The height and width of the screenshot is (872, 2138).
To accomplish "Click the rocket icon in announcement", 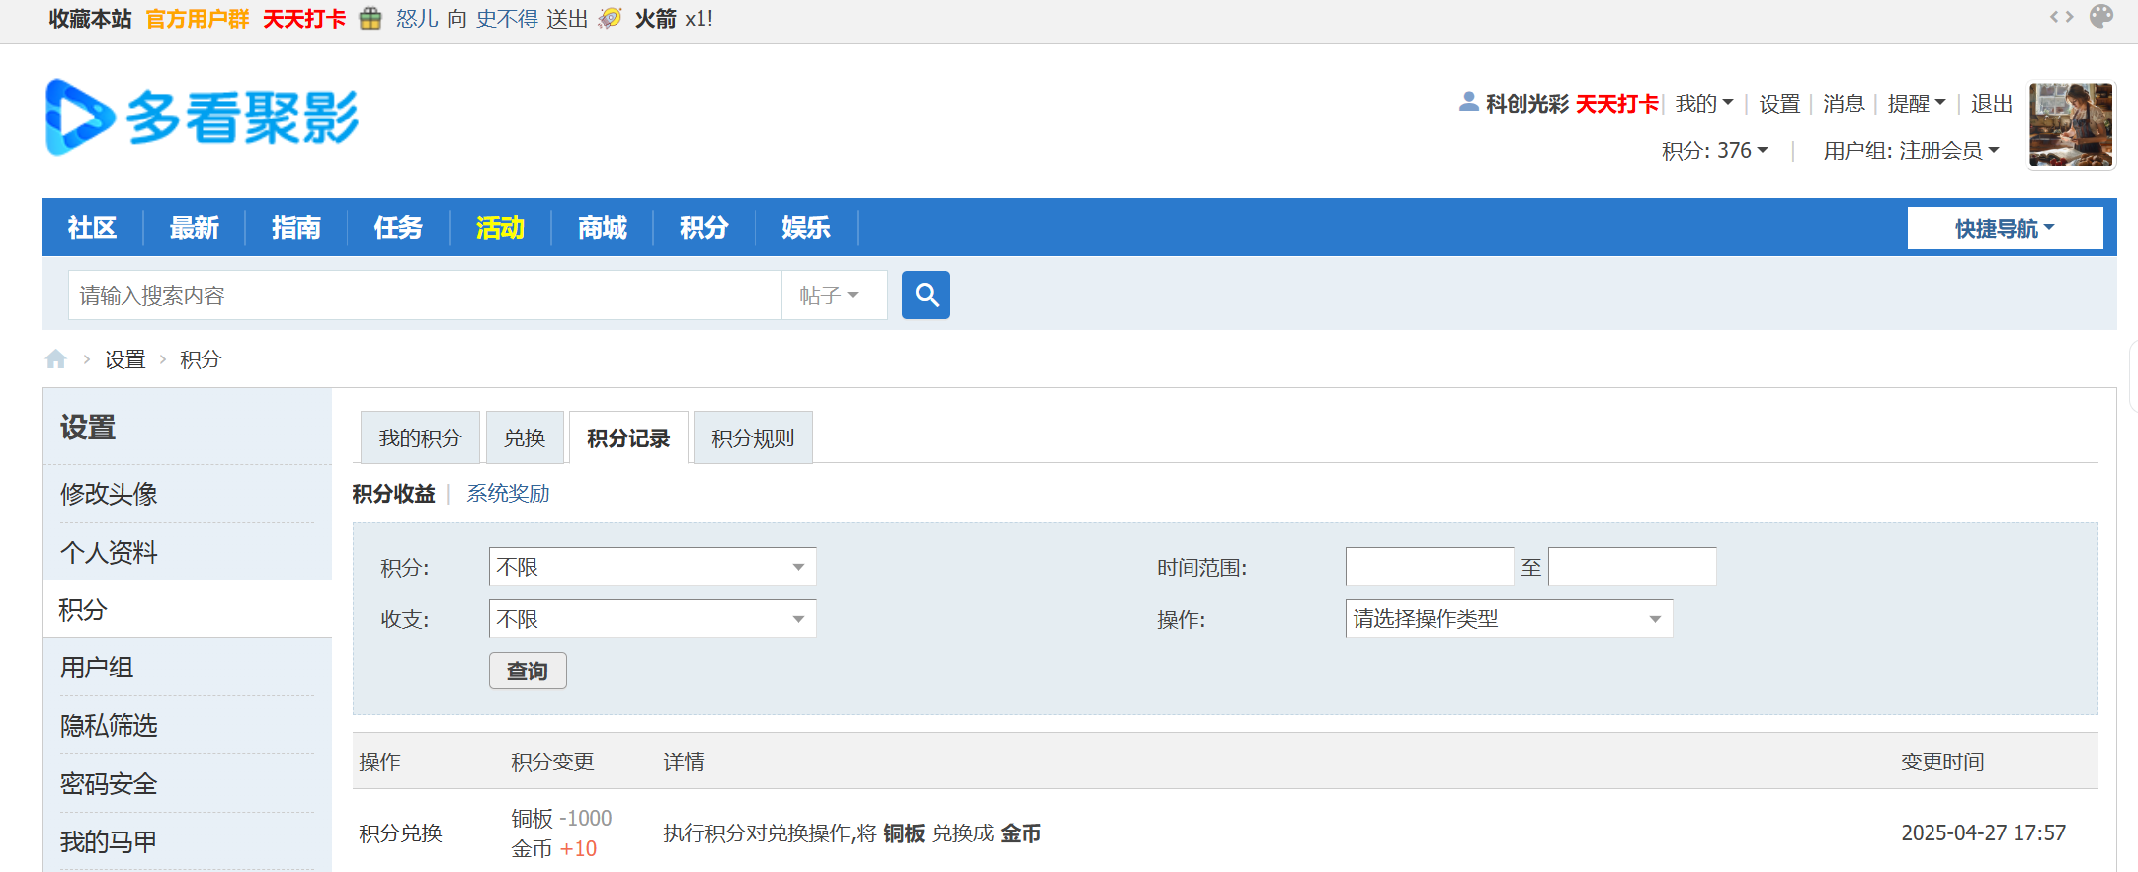I will (611, 19).
